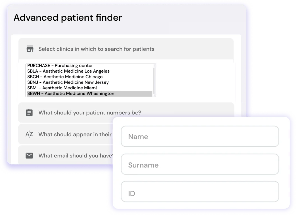Click the email envelope icon

tap(29, 156)
